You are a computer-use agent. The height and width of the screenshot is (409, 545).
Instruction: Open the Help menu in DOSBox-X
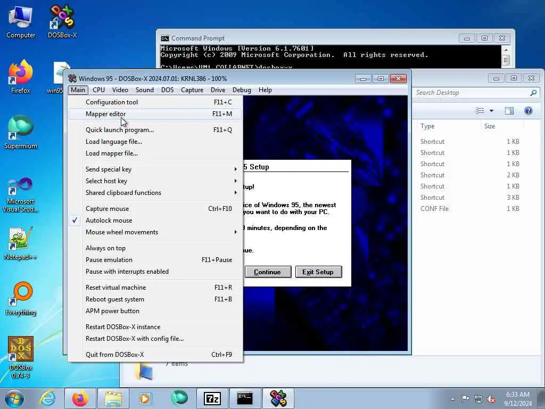[265, 90]
